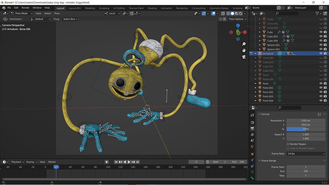Screen dimensions: 329x185
Task: Open the Scene properties tab
Action: tap(252, 141)
